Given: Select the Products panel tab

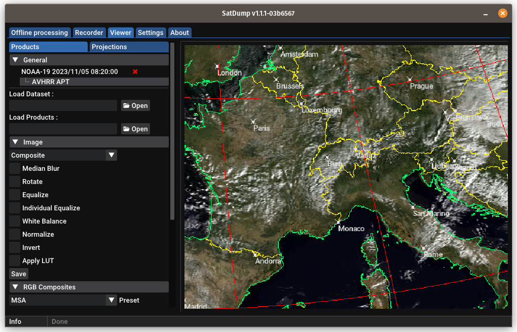Looking at the screenshot, I should pos(49,47).
